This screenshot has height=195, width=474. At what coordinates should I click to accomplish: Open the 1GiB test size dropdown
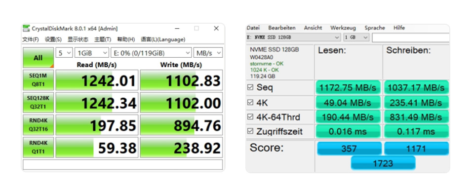(x=92, y=53)
